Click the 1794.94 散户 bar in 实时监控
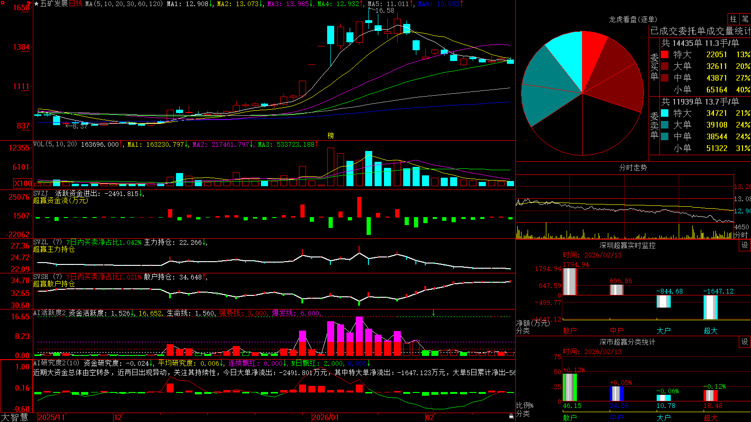 point(570,281)
